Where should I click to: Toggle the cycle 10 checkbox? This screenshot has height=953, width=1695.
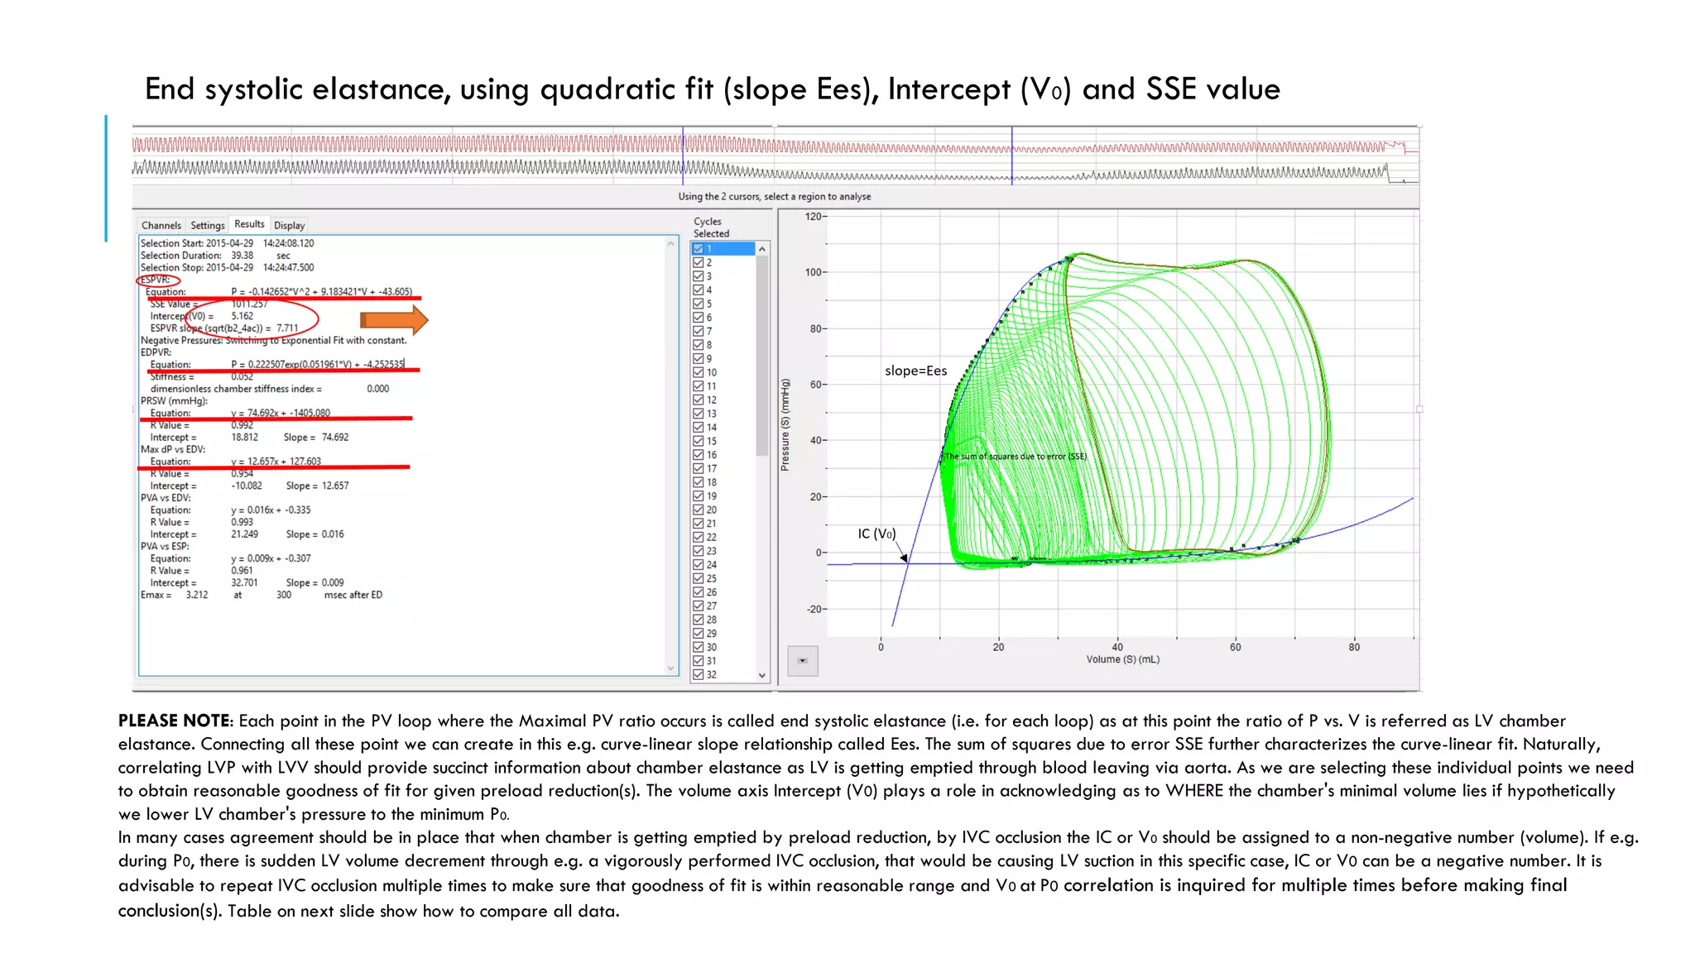(699, 372)
